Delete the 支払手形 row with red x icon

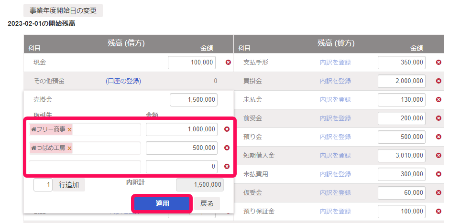click(x=438, y=63)
